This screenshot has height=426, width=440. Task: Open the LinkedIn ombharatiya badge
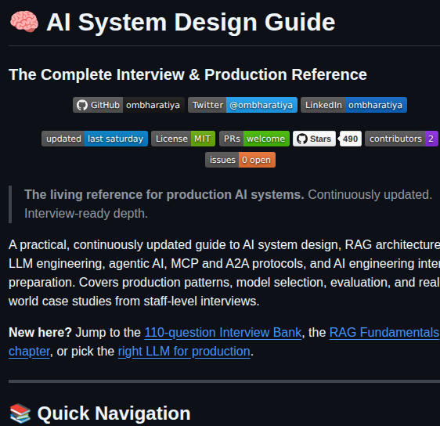(354, 105)
